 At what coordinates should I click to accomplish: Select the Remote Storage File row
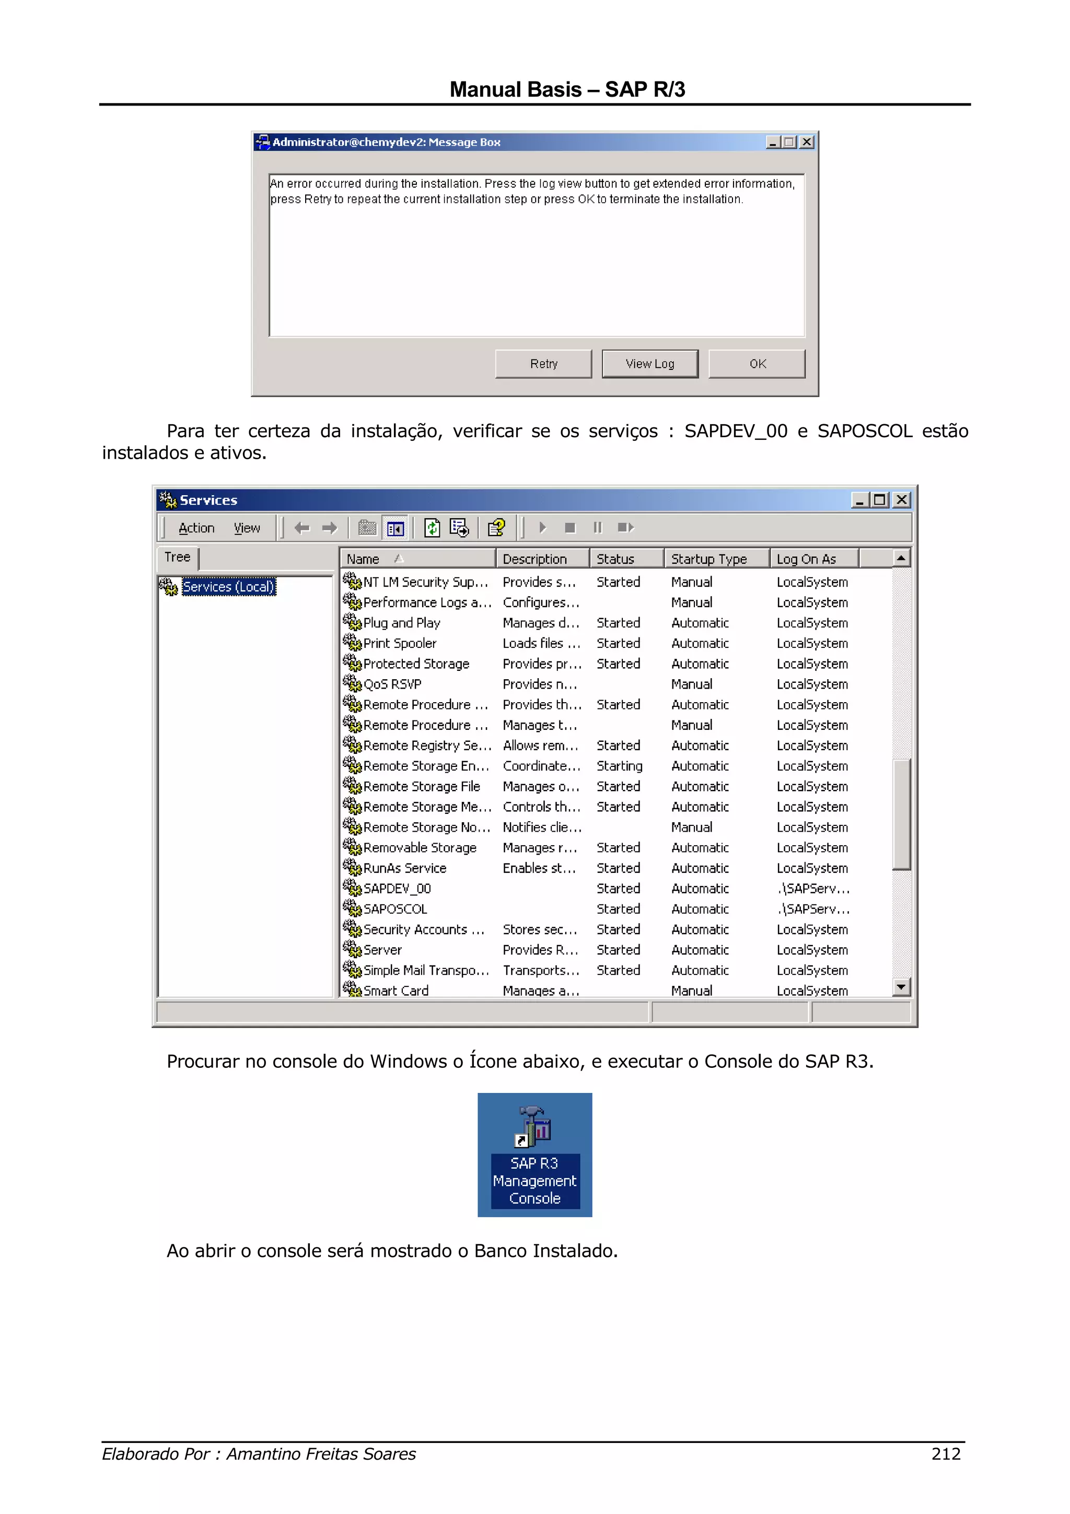point(617,786)
